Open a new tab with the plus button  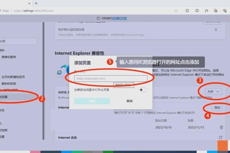click(36, 3)
